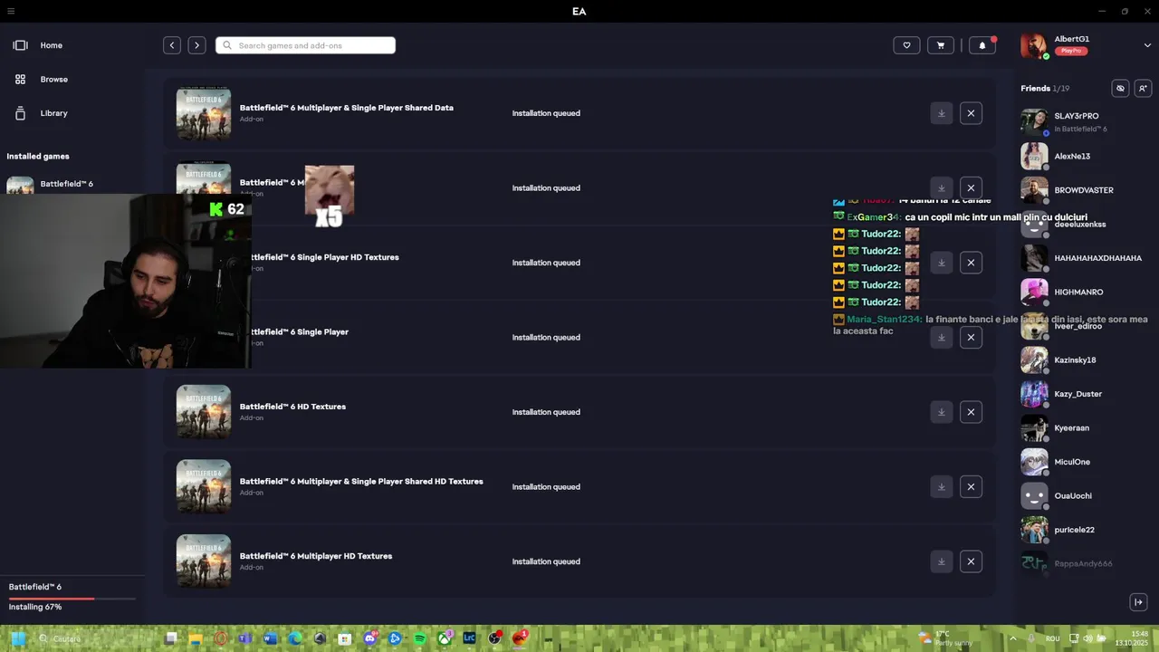Open the notifications bell
Screen dimensions: 1159x652
pyautogui.click(x=982, y=45)
